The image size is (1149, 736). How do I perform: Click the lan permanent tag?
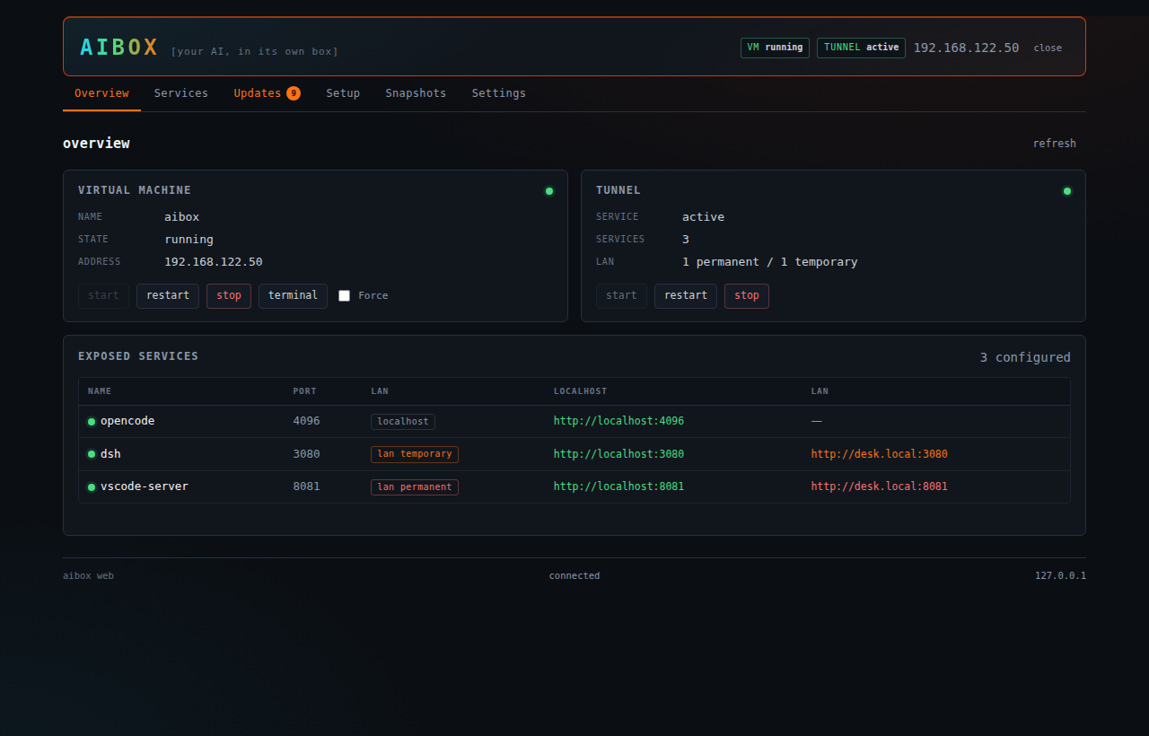[415, 487]
